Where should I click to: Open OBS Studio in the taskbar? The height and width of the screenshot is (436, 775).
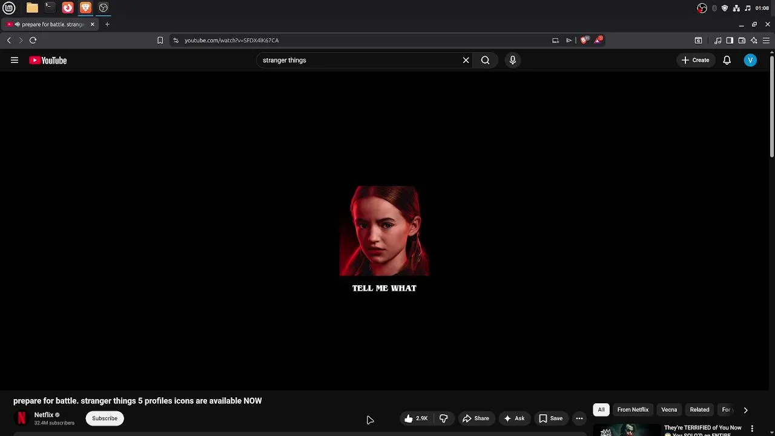104,8
